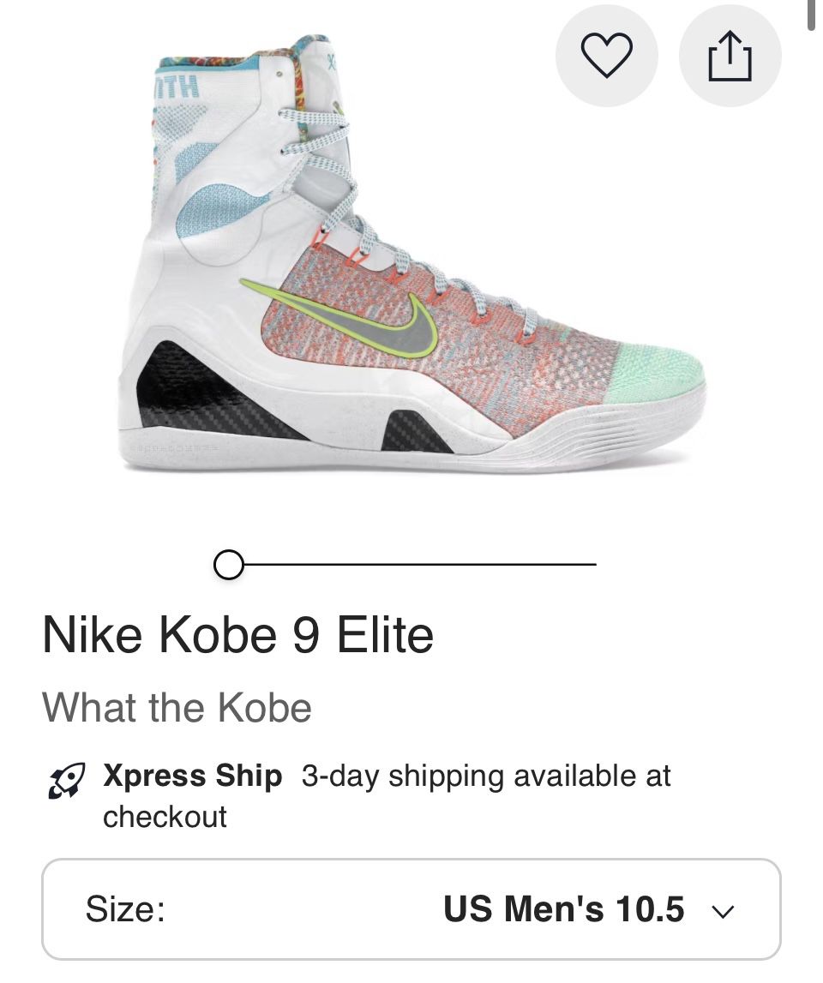The width and height of the screenshot is (823, 983).
Task: Click the product title Nike Kobe 9 Elite
Action: tap(240, 635)
